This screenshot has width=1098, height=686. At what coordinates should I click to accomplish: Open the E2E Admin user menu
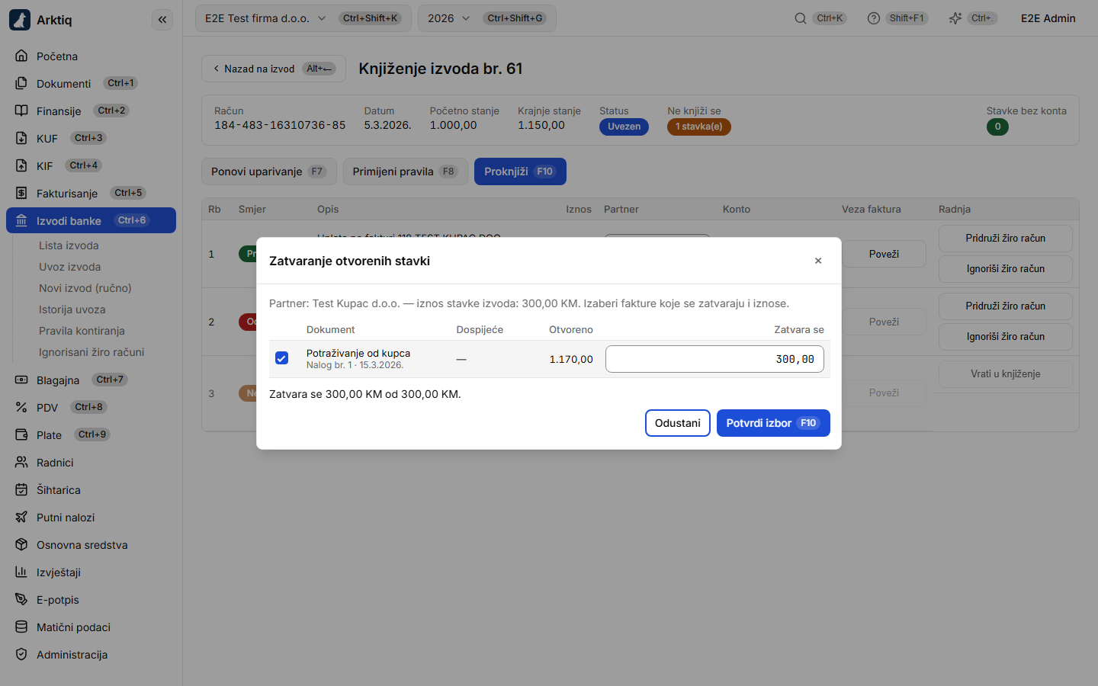tap(1048, 18)
